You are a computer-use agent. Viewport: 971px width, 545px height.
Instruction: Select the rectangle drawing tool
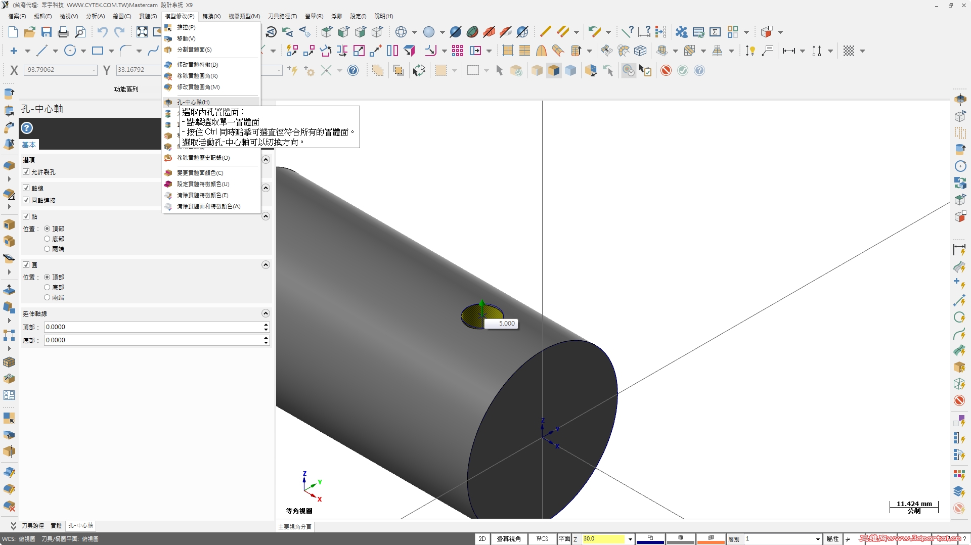click(98, 51)
